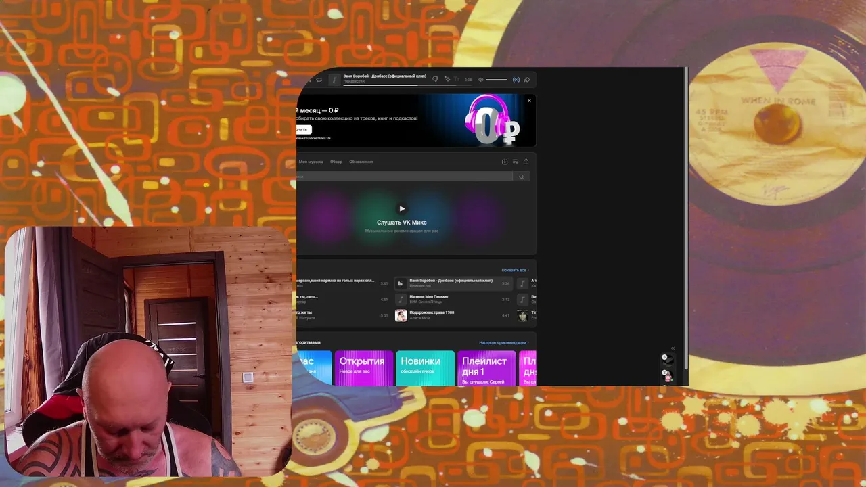Viewport: 866px width, 487px height.
Task: Collapse chat sidebar with double-chevron icon
Action: (673, 348)
